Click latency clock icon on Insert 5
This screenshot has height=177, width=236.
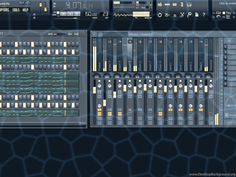point(130,119)
